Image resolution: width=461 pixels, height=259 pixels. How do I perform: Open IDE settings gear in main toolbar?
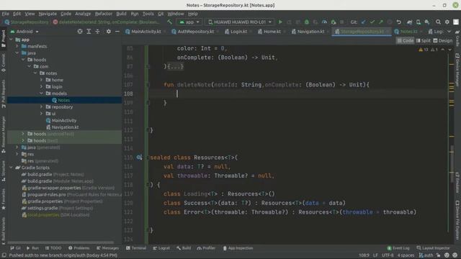[447, 22]
